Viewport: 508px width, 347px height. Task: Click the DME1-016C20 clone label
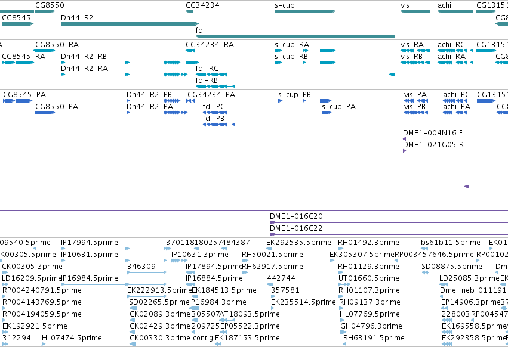[297, 216]
